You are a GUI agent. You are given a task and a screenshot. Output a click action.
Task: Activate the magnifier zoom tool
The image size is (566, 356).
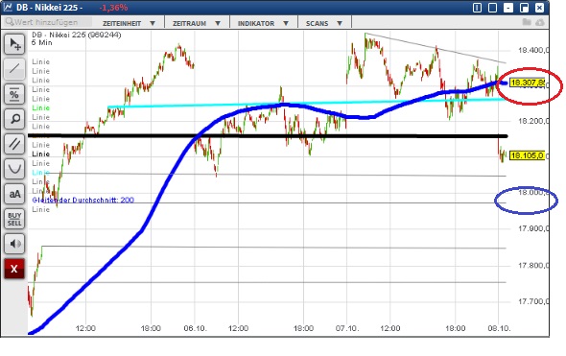pyautogui.click(x=14, y=118)
